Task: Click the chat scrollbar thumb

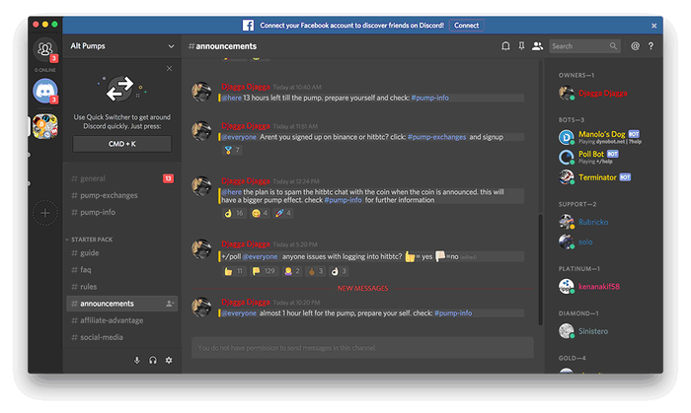Action: coord(540,270)
